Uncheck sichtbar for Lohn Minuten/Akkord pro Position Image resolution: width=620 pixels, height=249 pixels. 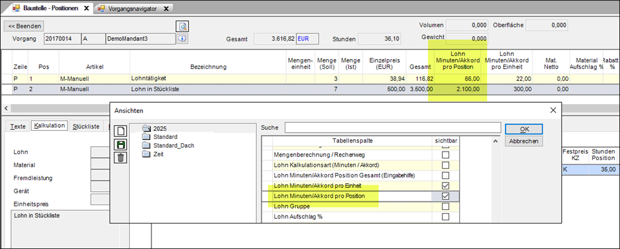[445, 196]
